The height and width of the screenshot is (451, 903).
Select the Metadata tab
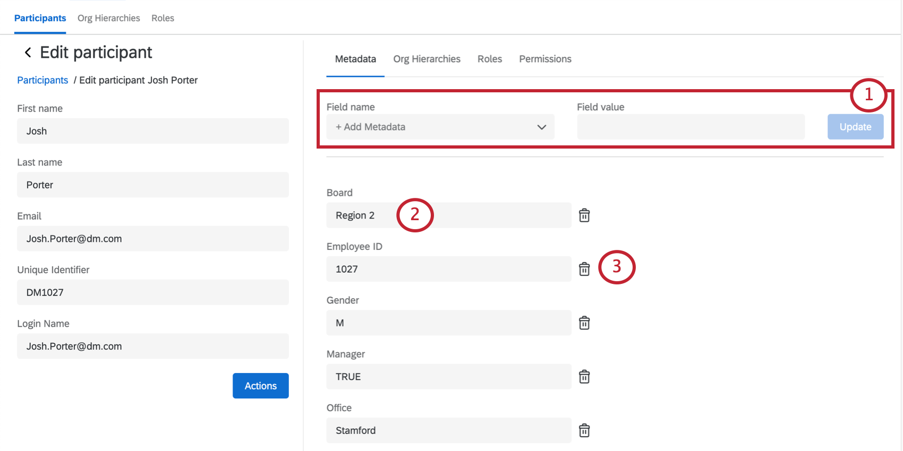tap(355, 59)
